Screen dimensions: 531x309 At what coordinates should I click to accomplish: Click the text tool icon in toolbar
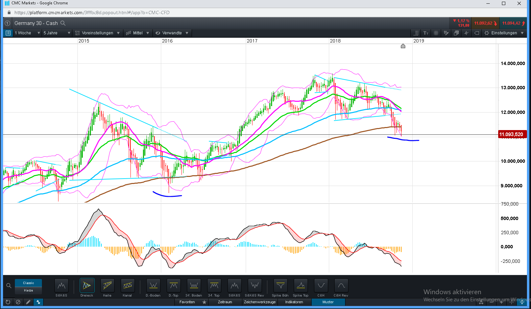click(x=426, y=33)
